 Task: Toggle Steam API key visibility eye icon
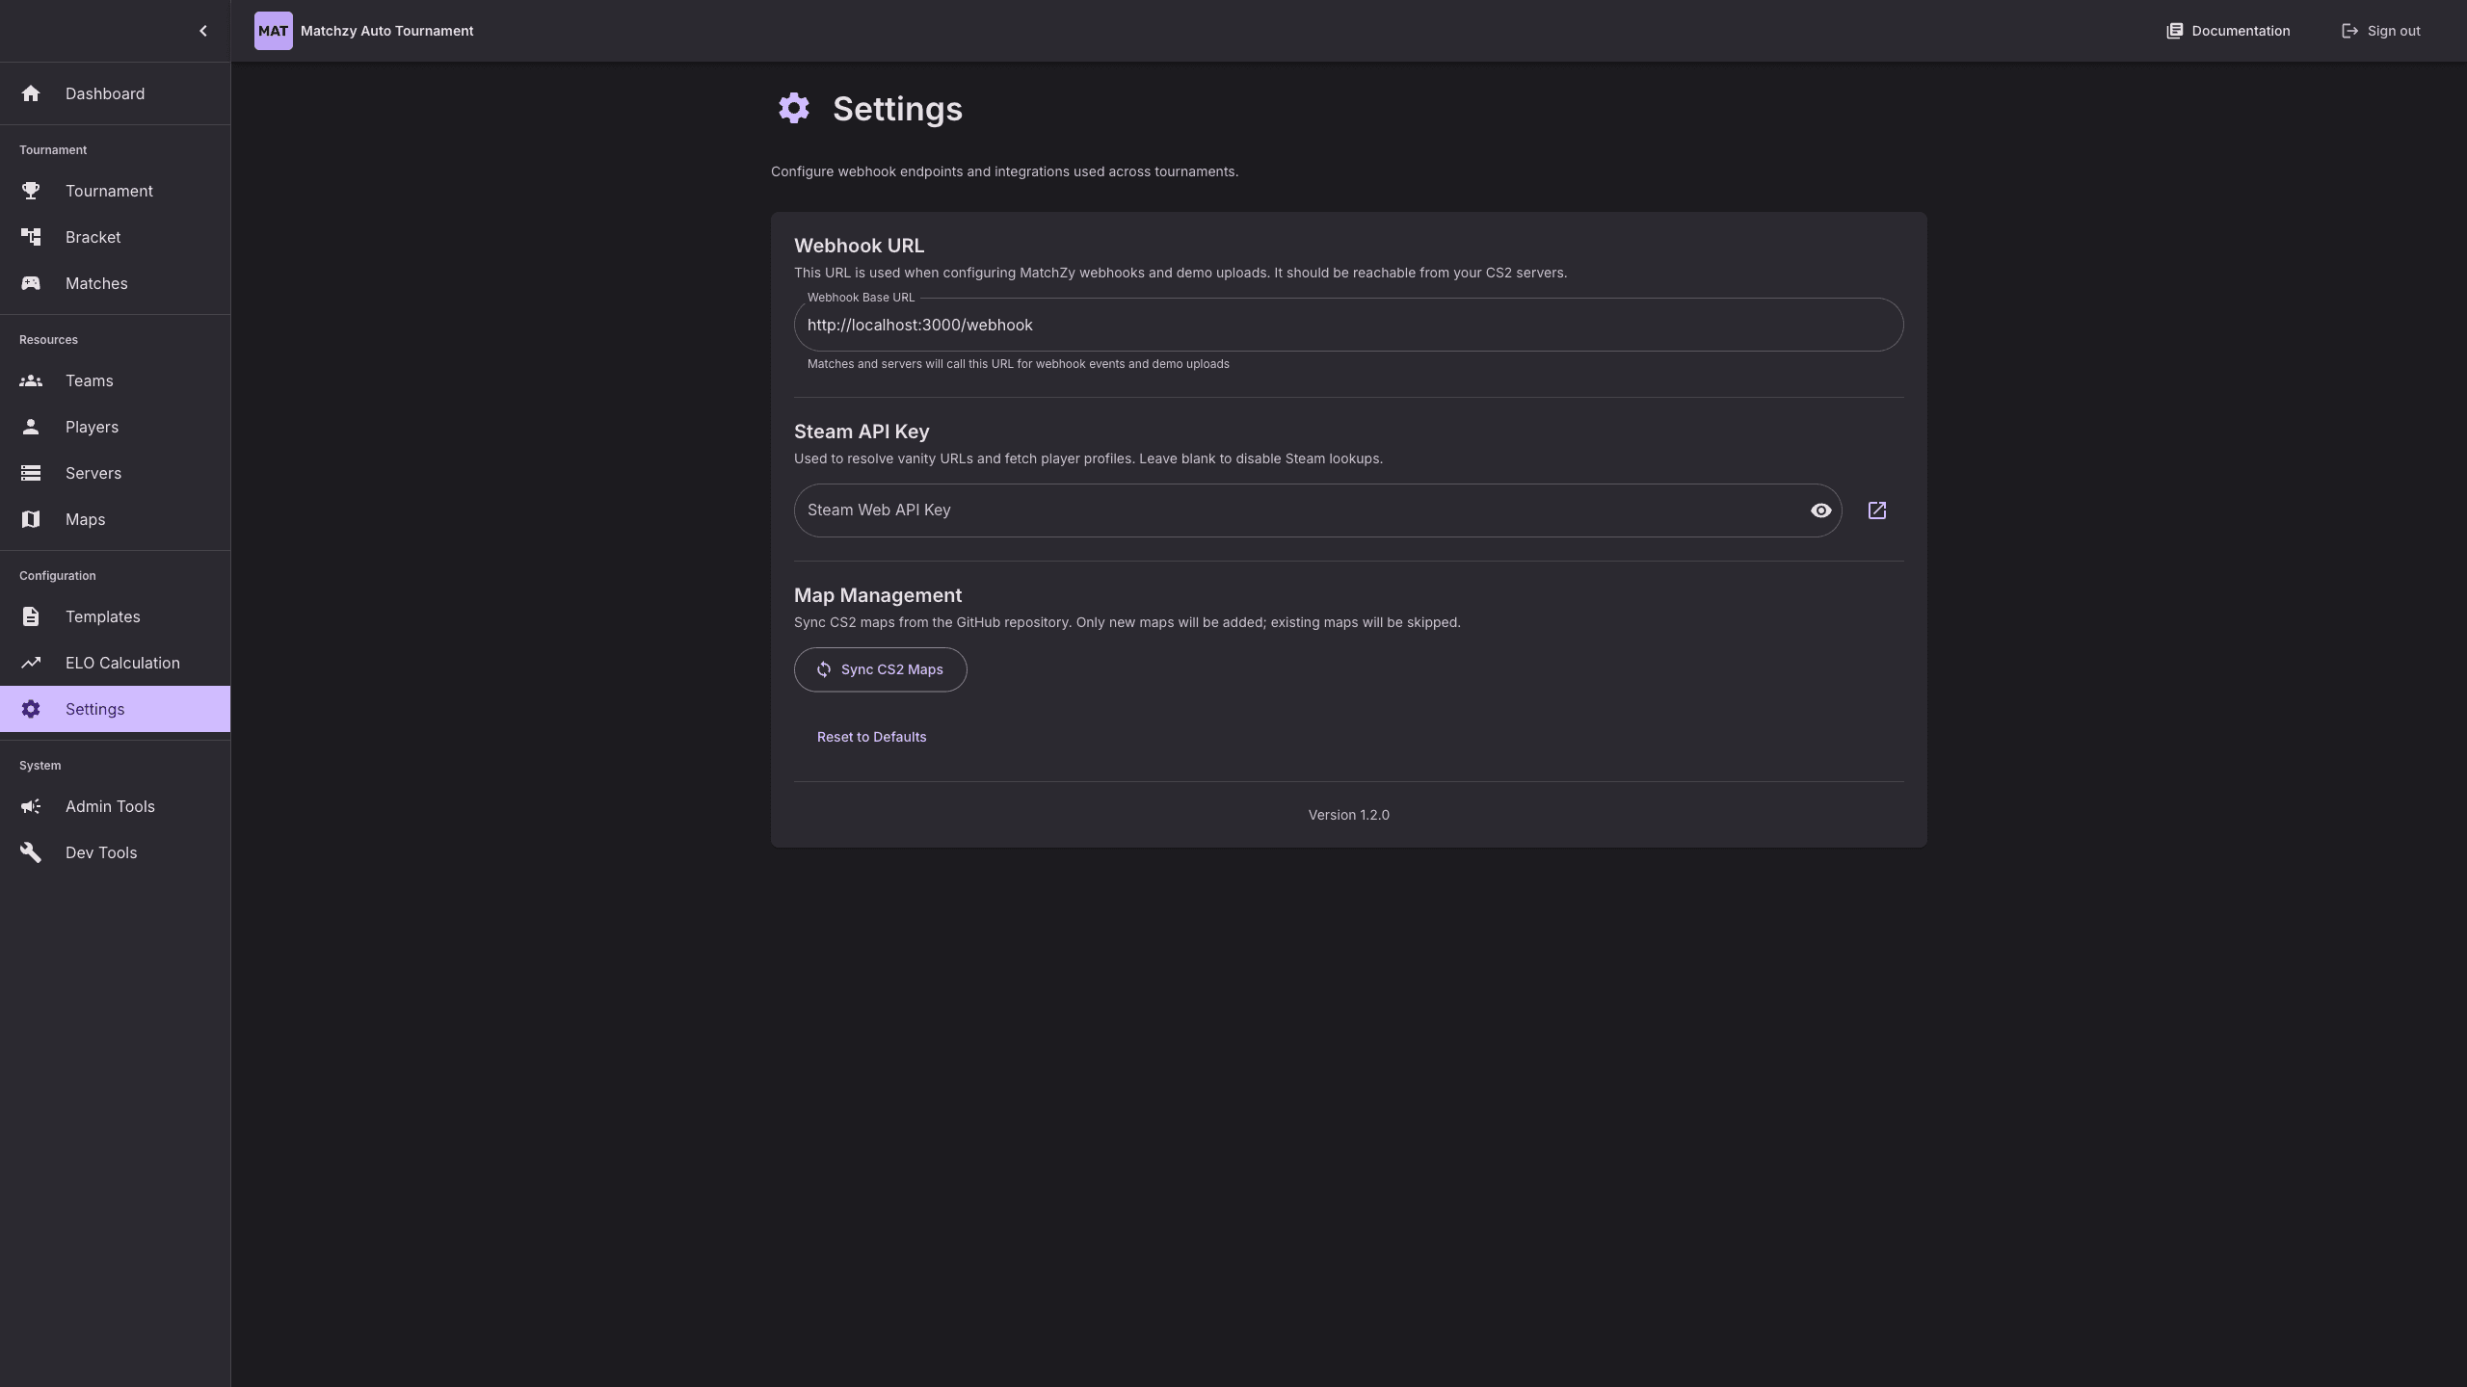tap(1820, 510)
